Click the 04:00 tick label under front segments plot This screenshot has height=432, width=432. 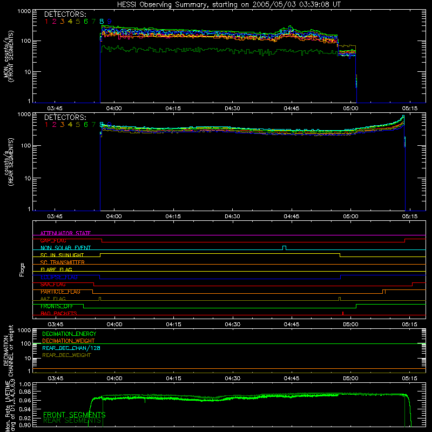coord(114,109)
